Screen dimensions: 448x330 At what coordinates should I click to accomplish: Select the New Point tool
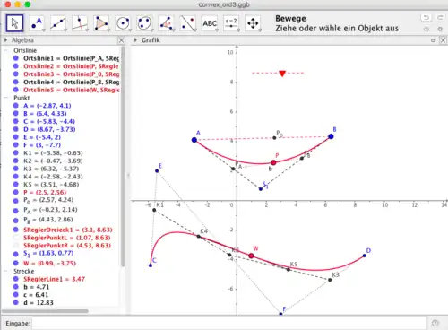pyautogui.click(x=37, y=23)
